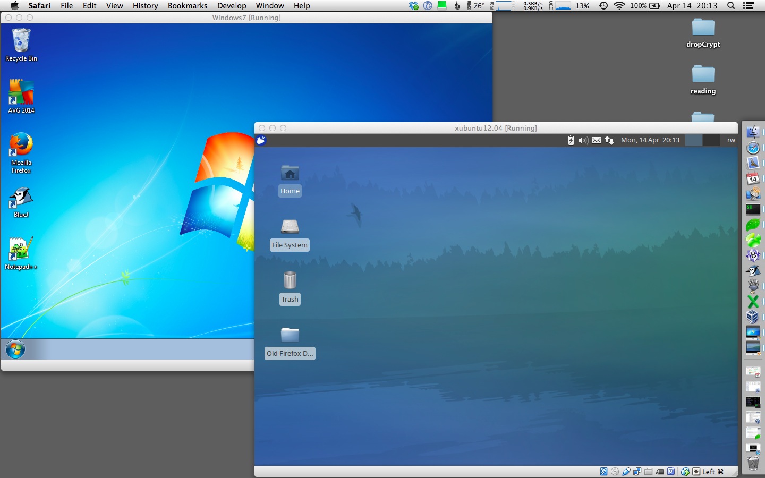The height and width of the screenshot is (478, 765).
Task: Open the Help menu
Action: [302, 6]
